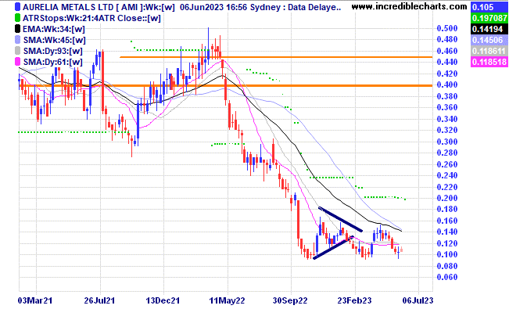The image size is (509, 309).
Task: Click the blue AMI legend color marker
Action: pos(17,7)
